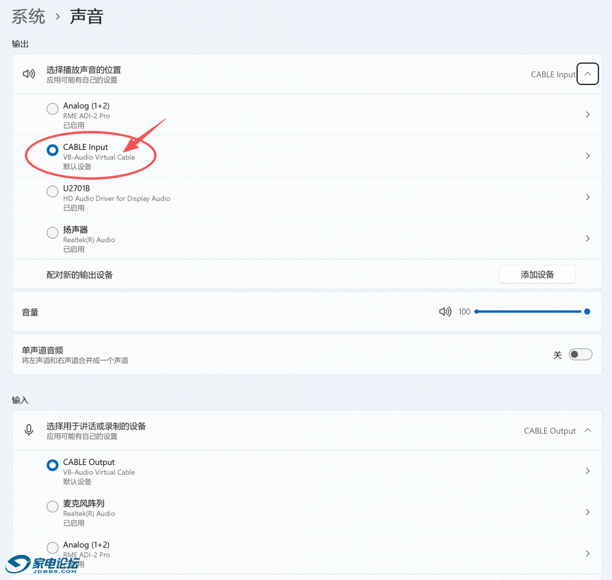
Task: Click the volume value 100
Action: coord(464,311)
